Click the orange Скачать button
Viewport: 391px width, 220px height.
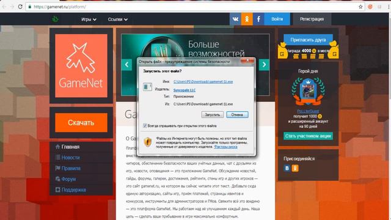coord(81,122)
